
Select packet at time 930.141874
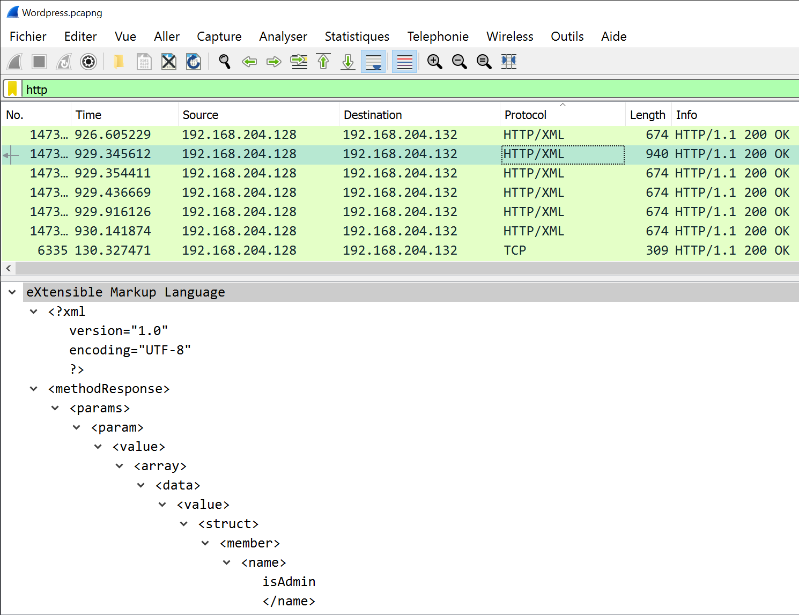pos(399,231)
